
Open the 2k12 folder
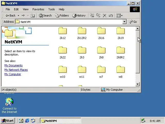click(x=63, y=33)
